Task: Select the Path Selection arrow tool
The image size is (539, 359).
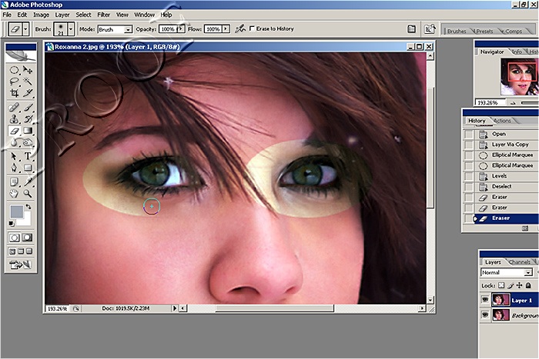Action: pyautogui.click(x=14, y=156)
